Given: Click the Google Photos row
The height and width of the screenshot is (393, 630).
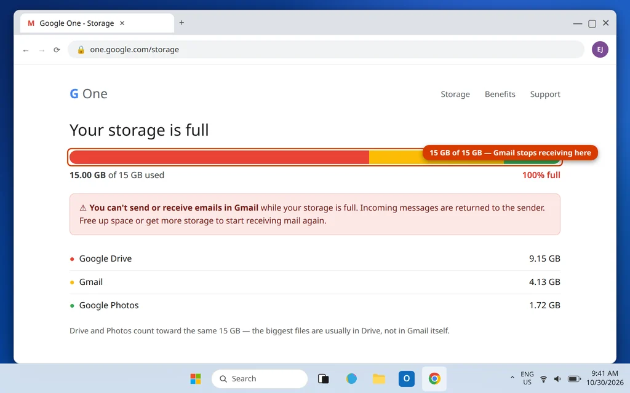Looking at the screenshot, I should click(x=315, y=305).
